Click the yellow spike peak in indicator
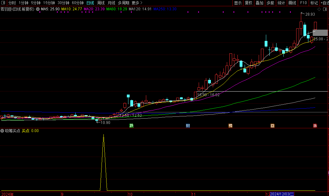Screen dimensions: 329x196 pyautogui.click(x=104, y=135)
